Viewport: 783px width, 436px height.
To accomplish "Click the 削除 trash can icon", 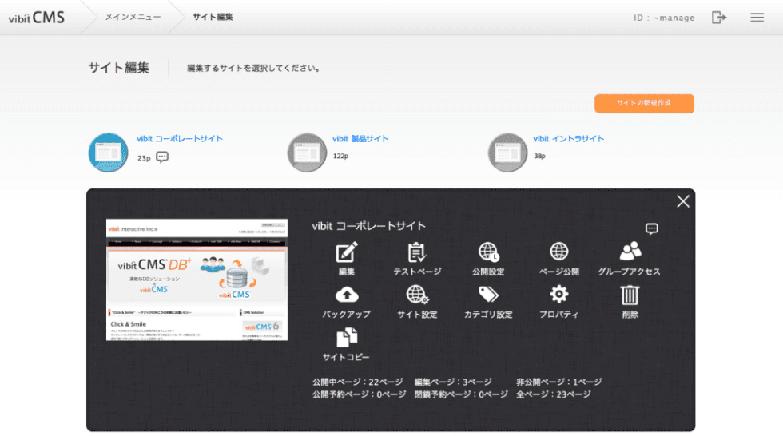I will [630, 295].
